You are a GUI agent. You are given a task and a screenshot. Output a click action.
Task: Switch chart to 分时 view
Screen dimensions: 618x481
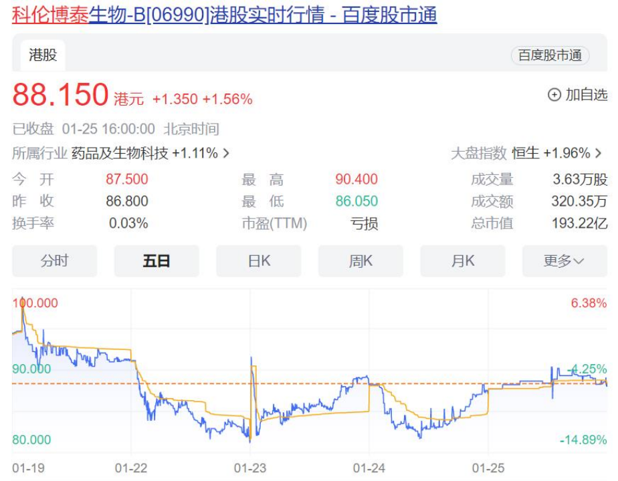(54, 261)
